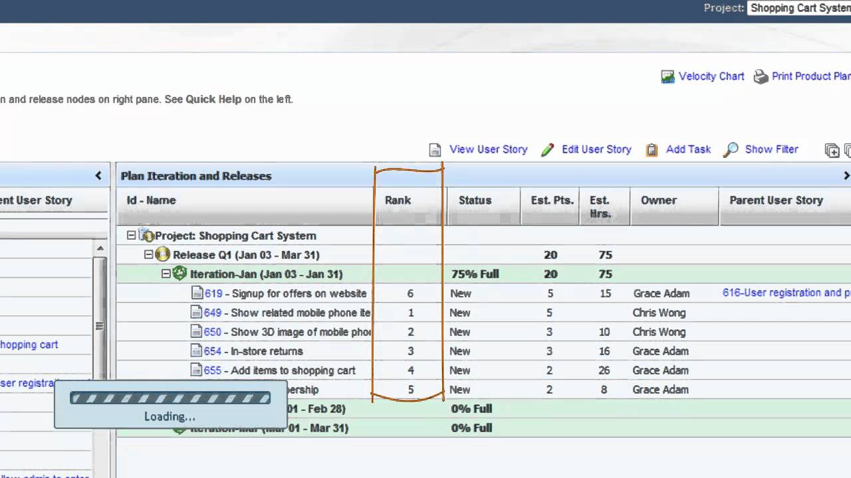Open the Print Product Plan link
Image resolution: width=851 pixels, height=478 pixels.
(811, 76)
